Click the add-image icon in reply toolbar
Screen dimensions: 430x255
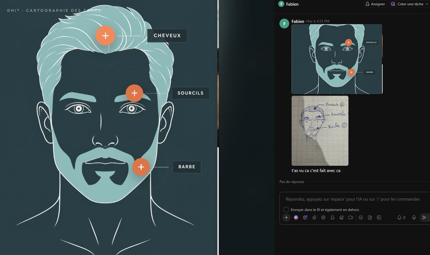(x=379, y=217)
